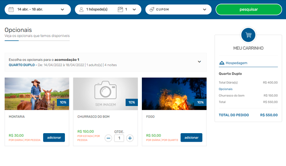Click the Churrasco quantity input field
This screenshot has height=166, width=286.
(x=119, y=138)
